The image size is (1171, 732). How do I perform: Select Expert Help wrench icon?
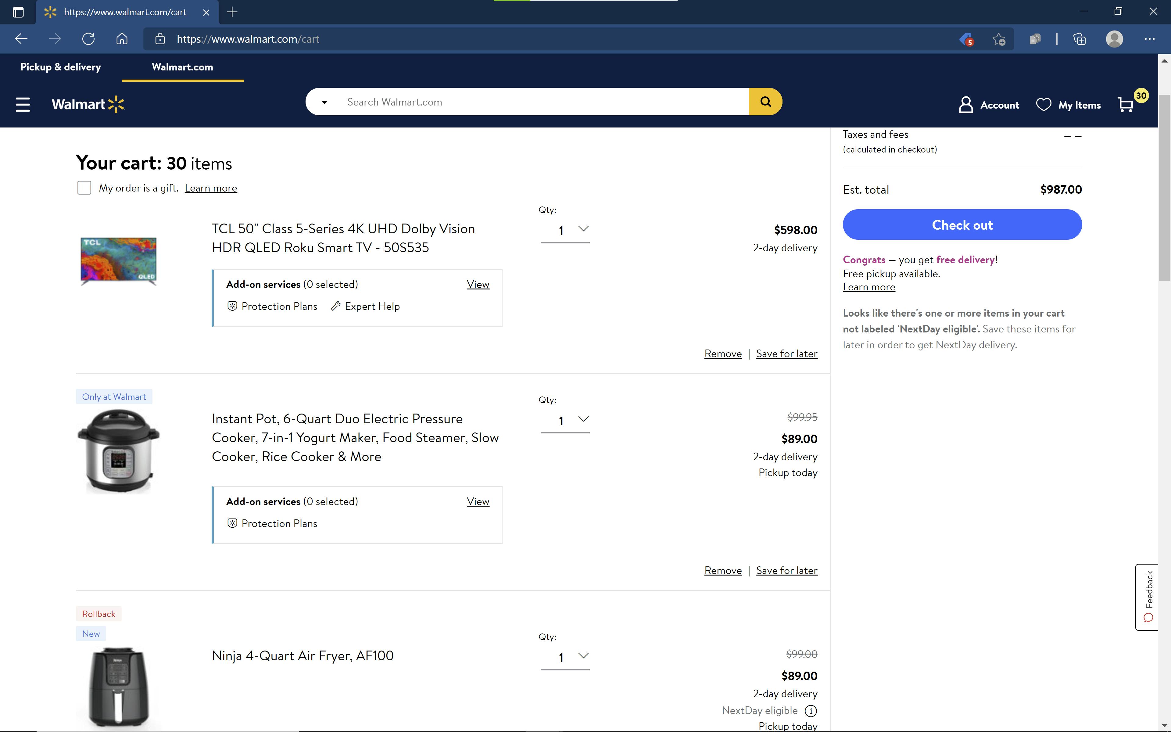point(335,306)
